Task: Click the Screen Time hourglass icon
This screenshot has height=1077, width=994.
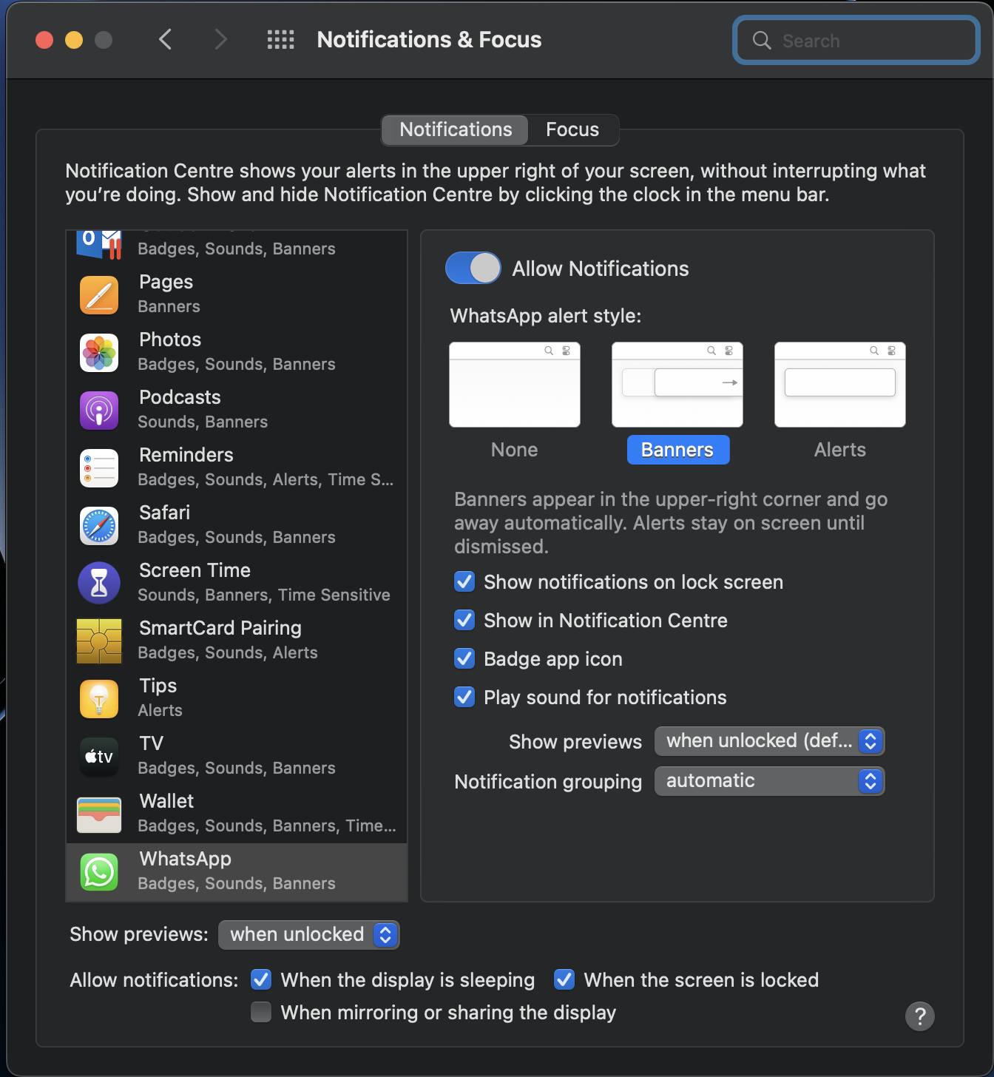Action: tap(99, 583)
